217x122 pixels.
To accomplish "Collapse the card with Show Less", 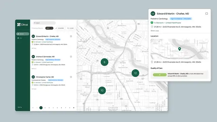I will [155, 31].
